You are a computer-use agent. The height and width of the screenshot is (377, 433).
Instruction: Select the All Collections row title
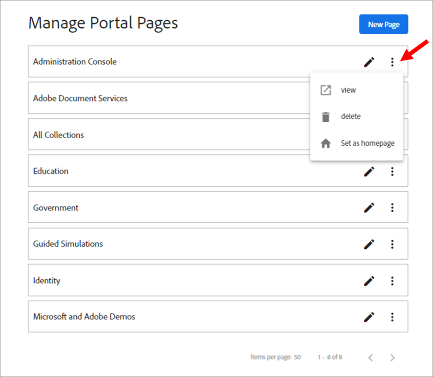pyautogui.click(x=59, y=135)
